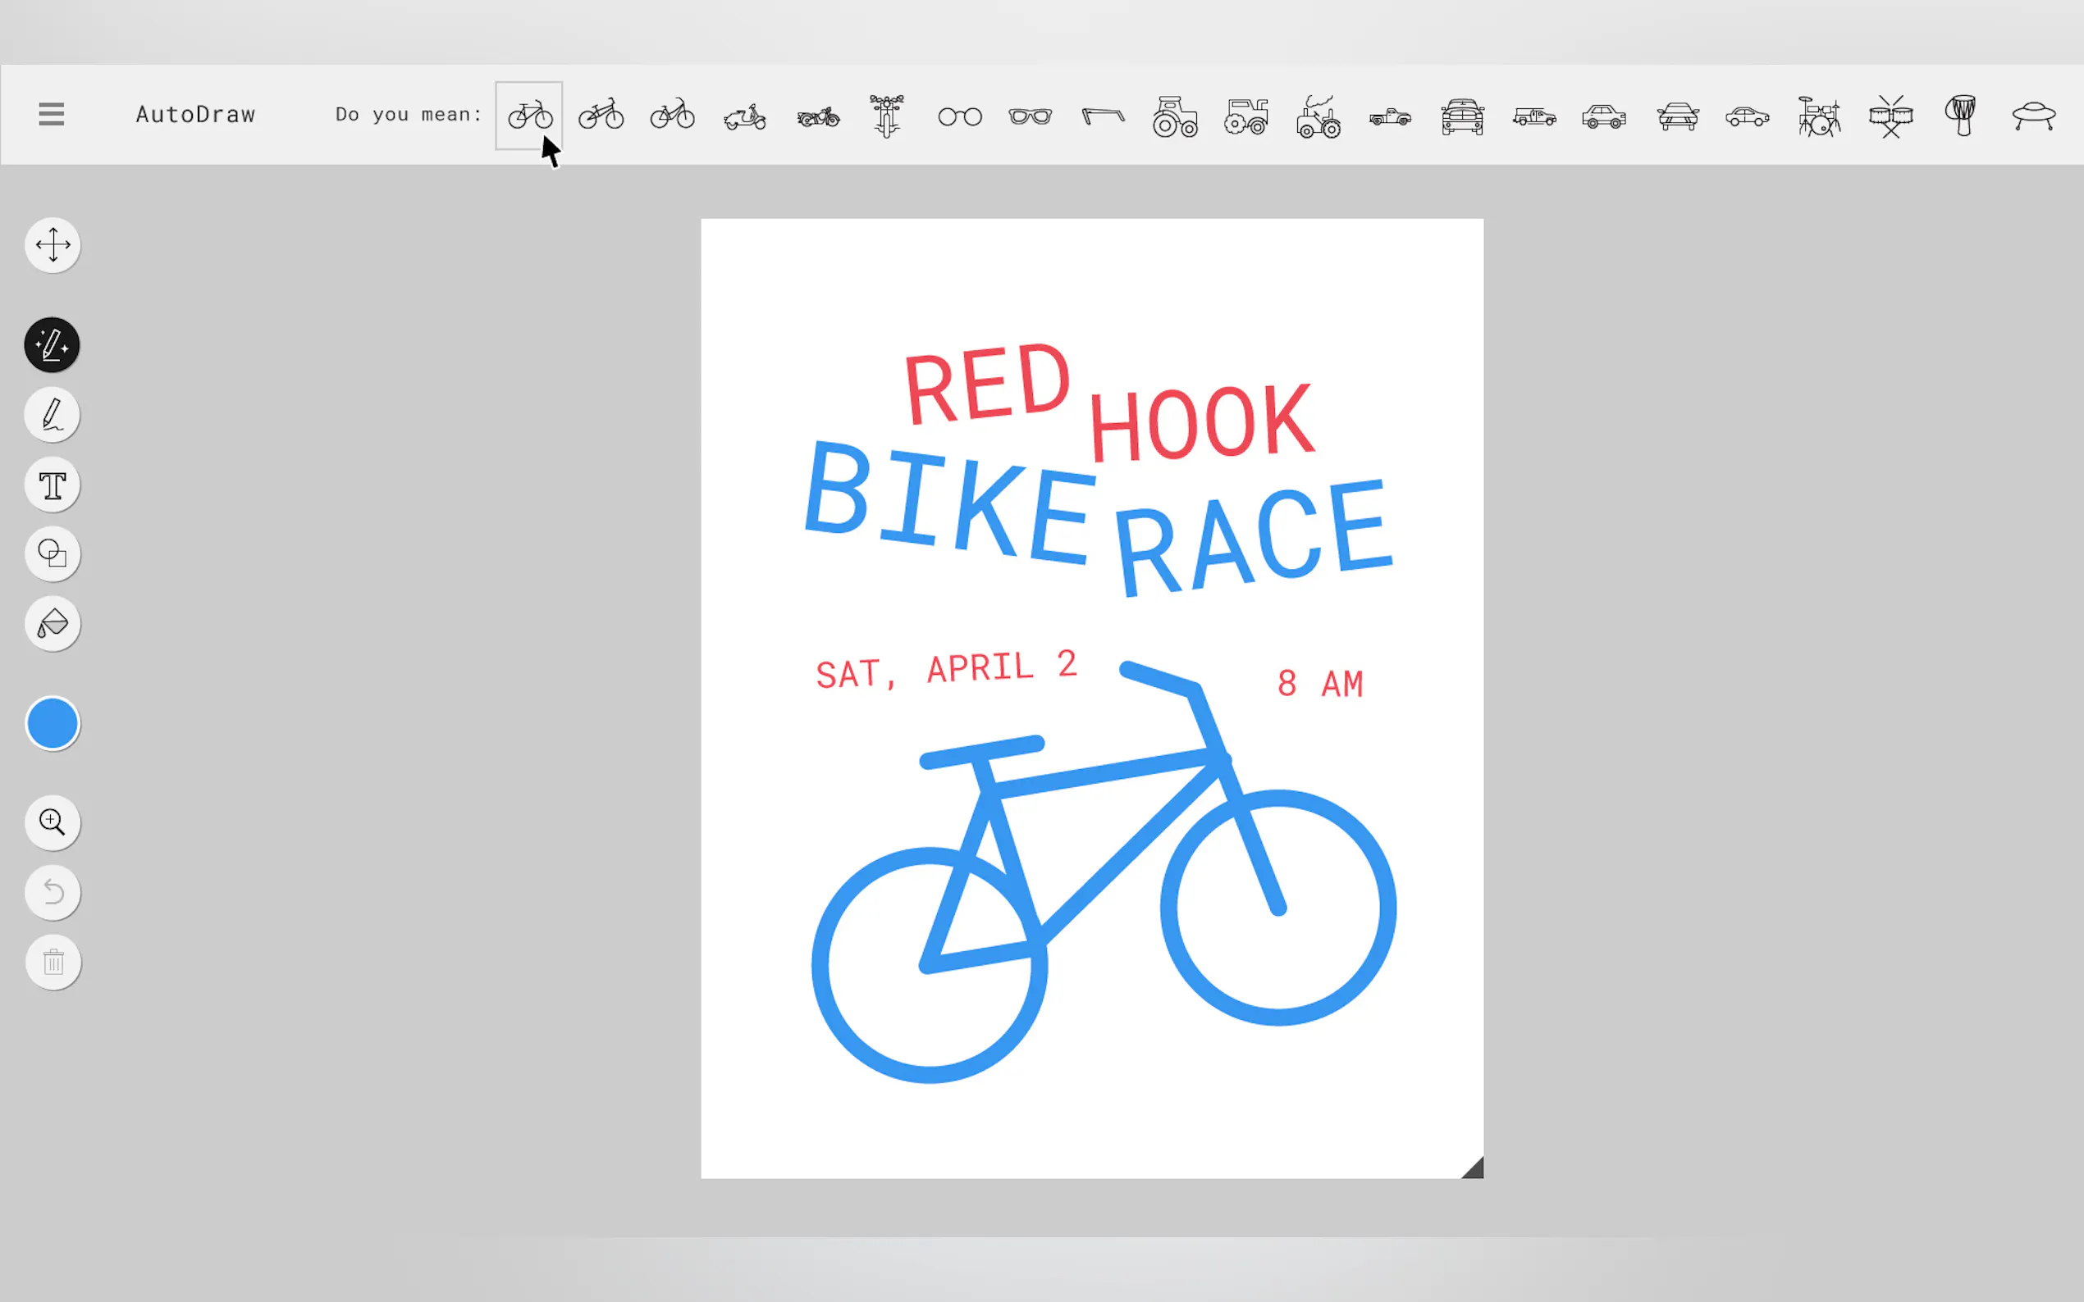This screenshot has width=2084, height=1302.
Task: Select the Type text tool
Action: click(53, 485)
